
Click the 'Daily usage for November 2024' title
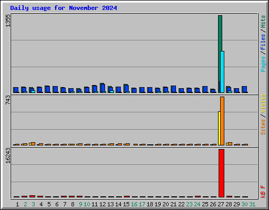click(64, 8)
